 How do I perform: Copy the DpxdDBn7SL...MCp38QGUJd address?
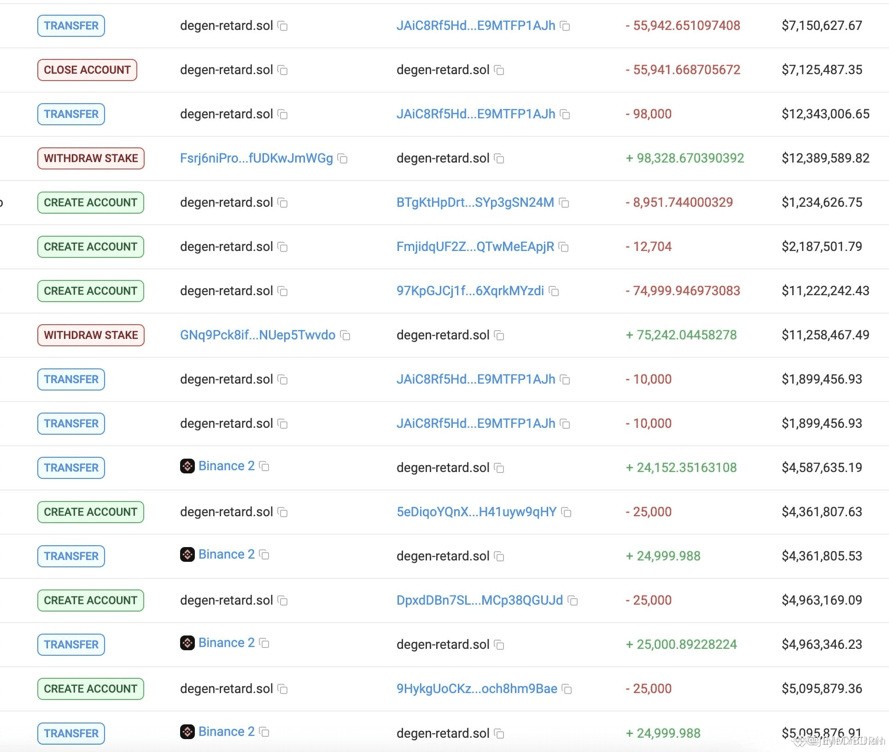(573, 601)
